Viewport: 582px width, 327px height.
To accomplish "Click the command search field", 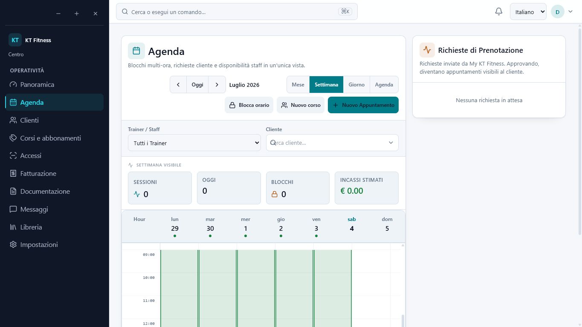I will pyautogui.click(x=237, y=12).
